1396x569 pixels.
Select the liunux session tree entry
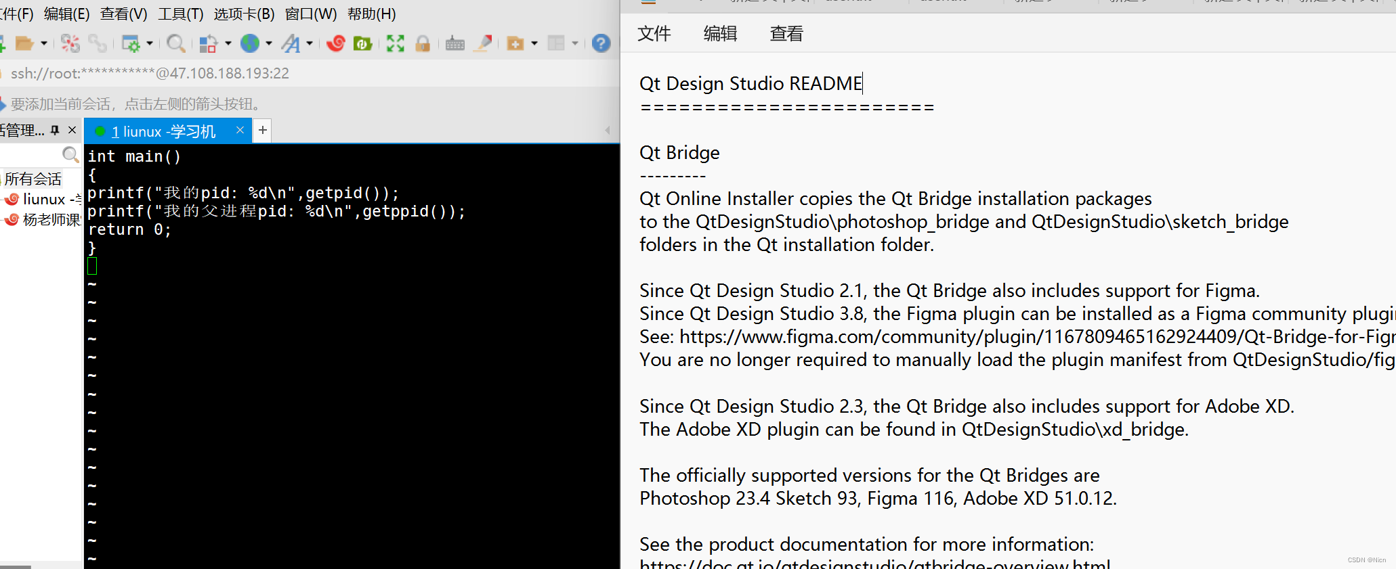pyautogui.click(x=44, y=199)
